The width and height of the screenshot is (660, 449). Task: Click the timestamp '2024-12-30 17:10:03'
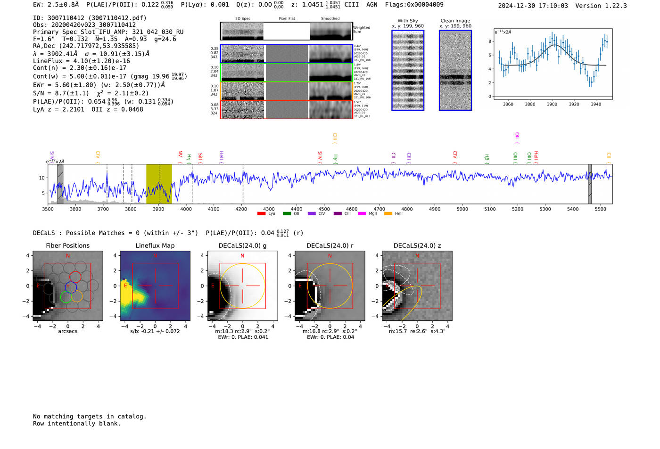tap(533, 6)
